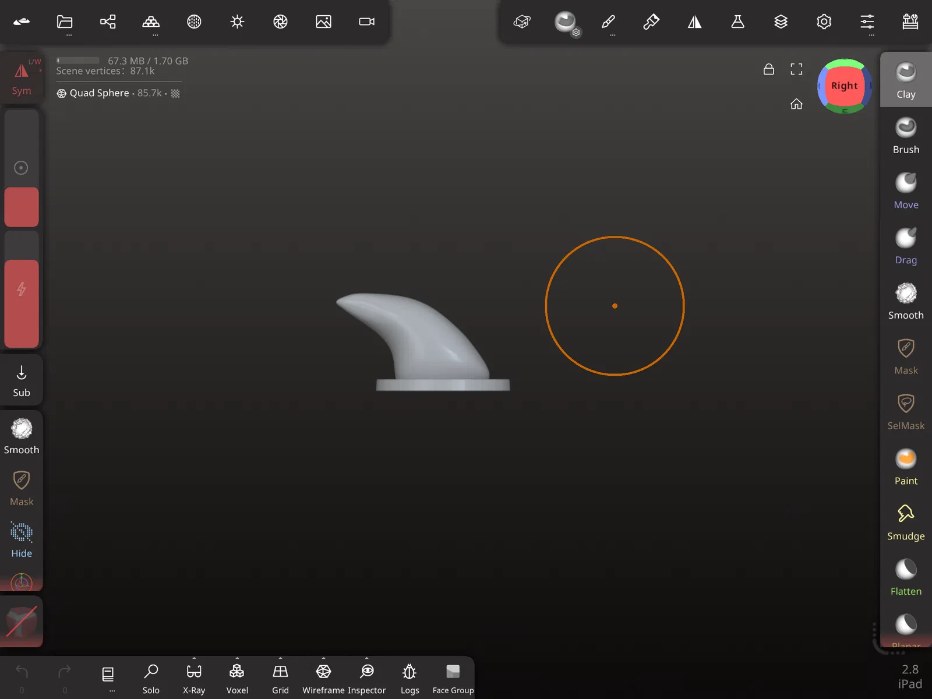Toggle Solo mode

tap(151, 679)
